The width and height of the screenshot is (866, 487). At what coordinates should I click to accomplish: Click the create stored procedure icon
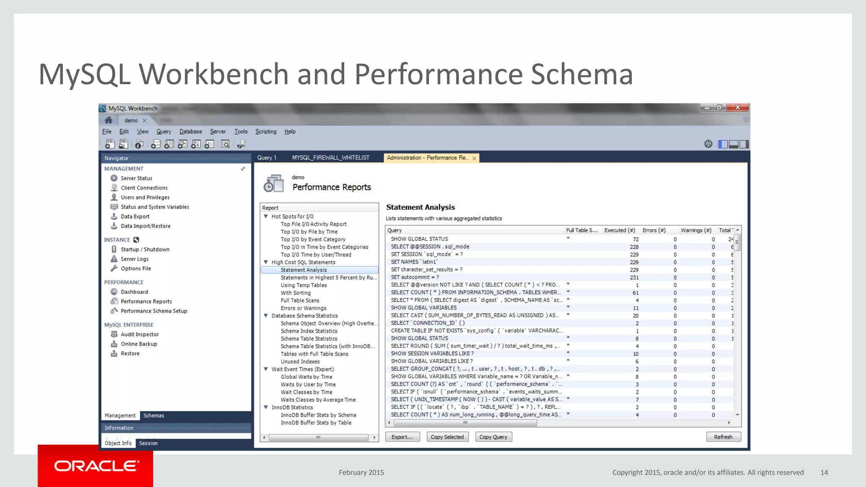[x=196, y=144]
